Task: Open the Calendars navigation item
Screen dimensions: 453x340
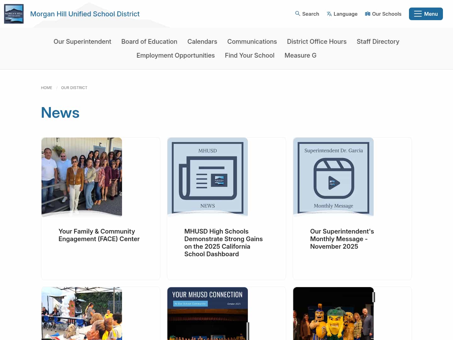Action: pos(202,41)
